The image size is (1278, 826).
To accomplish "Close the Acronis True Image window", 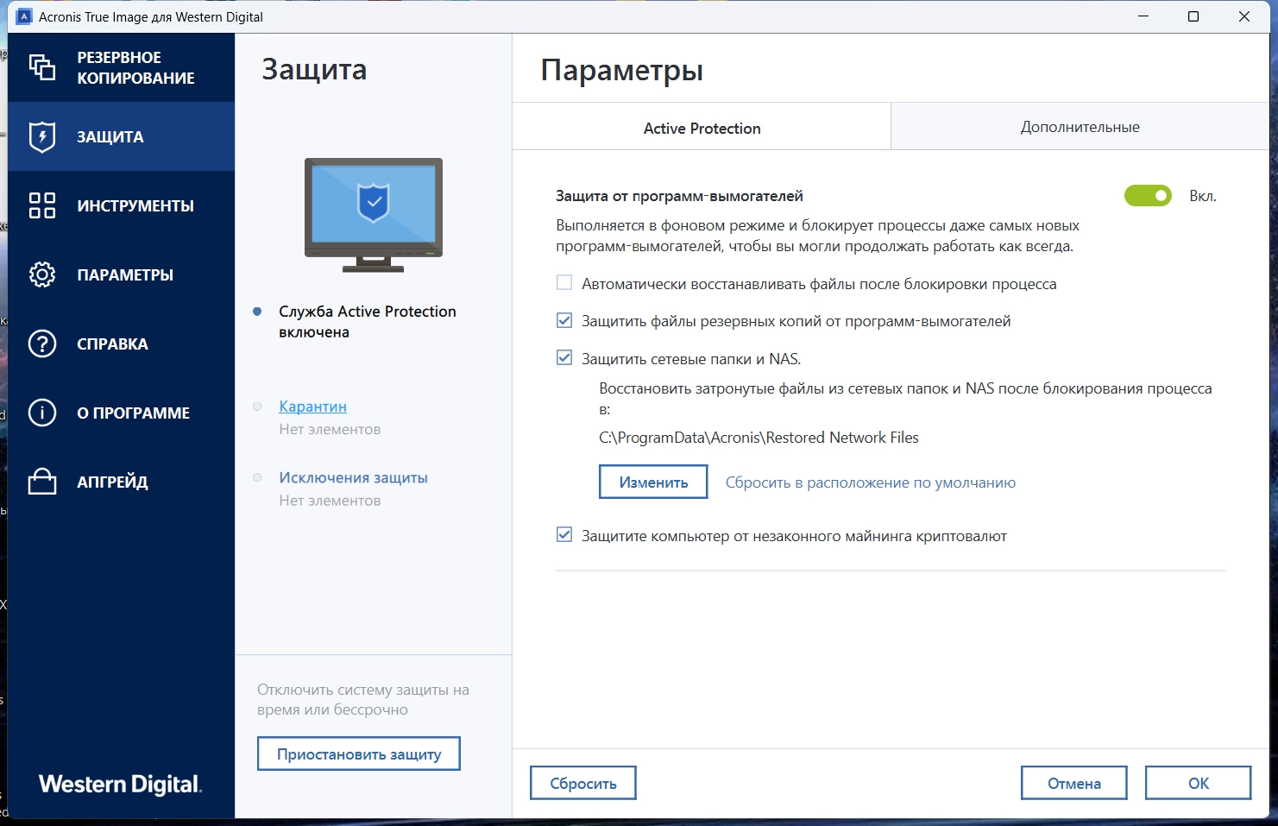I will 1244,16.
